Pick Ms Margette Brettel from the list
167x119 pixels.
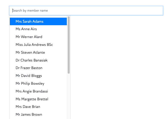coord(38,99)
